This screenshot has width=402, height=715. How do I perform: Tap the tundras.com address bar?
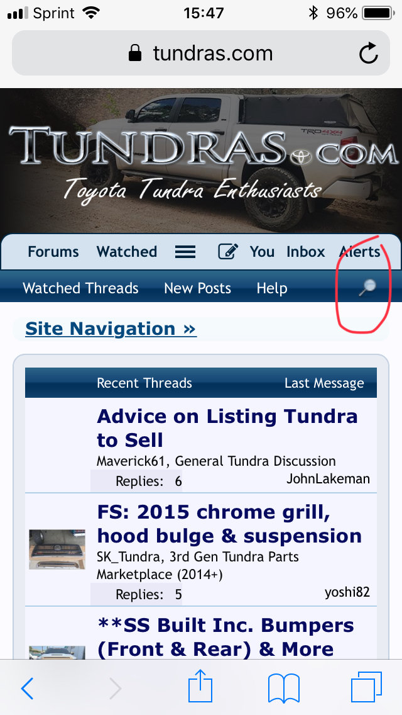click(201, 53)
